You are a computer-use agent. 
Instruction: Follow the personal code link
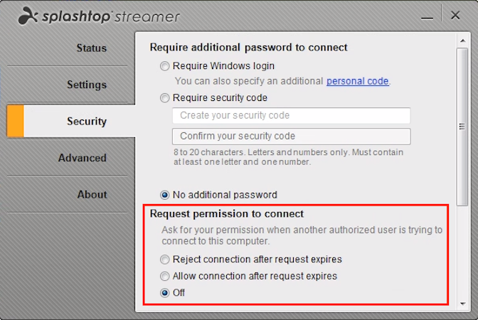358,81
